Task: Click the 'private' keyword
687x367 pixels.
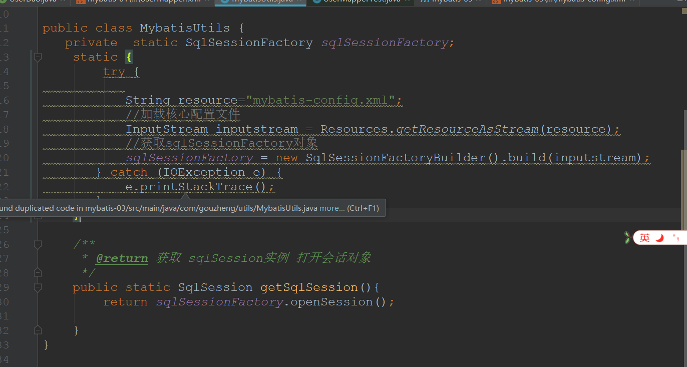Action: (91, 43)
